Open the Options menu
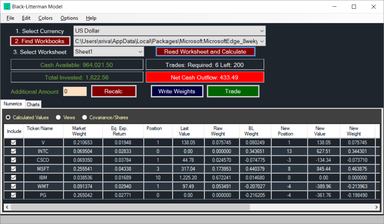Image resolution: width=384 pixels, height=224 pixels. (69, 18)
